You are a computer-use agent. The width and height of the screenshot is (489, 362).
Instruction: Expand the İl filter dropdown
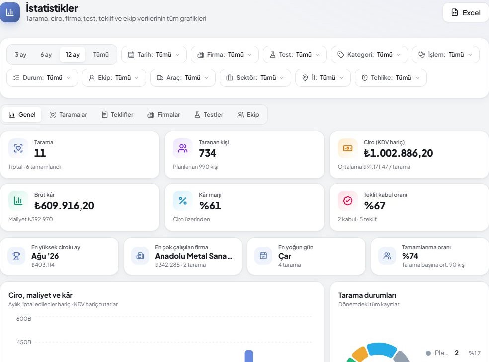[x=323, y=78]
